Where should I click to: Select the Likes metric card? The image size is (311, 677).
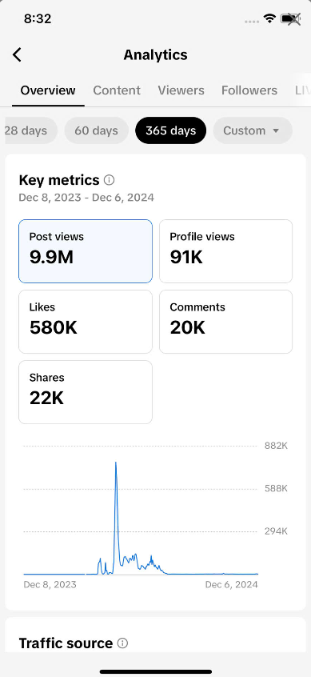point(86,322)
